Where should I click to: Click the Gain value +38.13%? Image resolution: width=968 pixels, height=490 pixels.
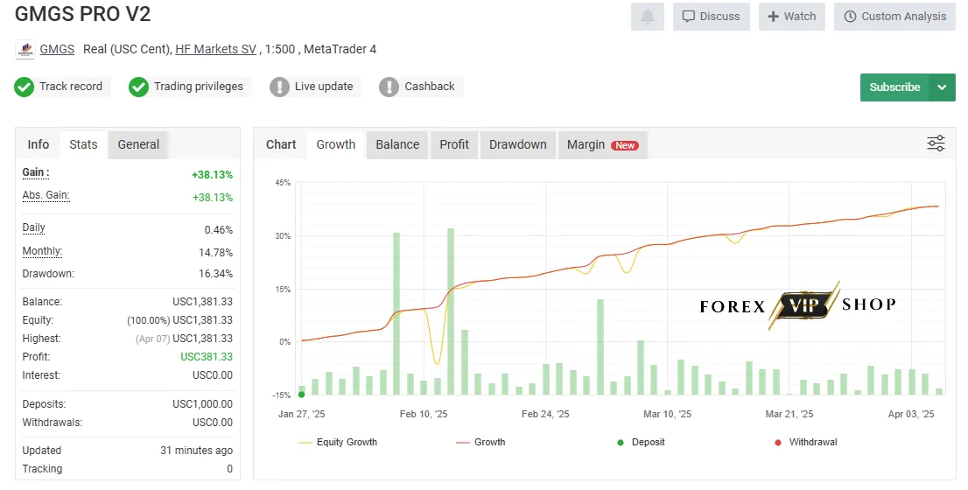pyautogui.click(x=213, y=175)
